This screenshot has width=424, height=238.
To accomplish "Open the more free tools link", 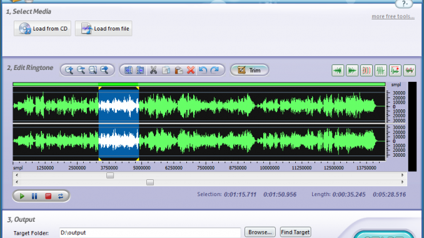I will 393,16.
